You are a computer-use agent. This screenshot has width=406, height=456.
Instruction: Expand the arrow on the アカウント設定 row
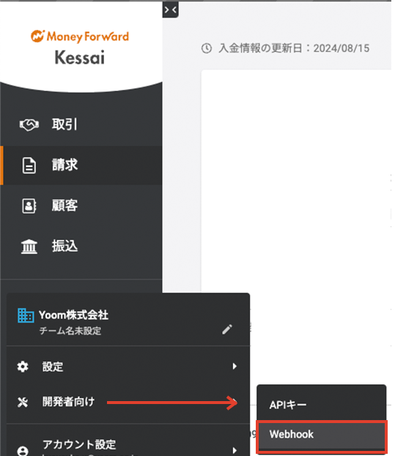235,450
